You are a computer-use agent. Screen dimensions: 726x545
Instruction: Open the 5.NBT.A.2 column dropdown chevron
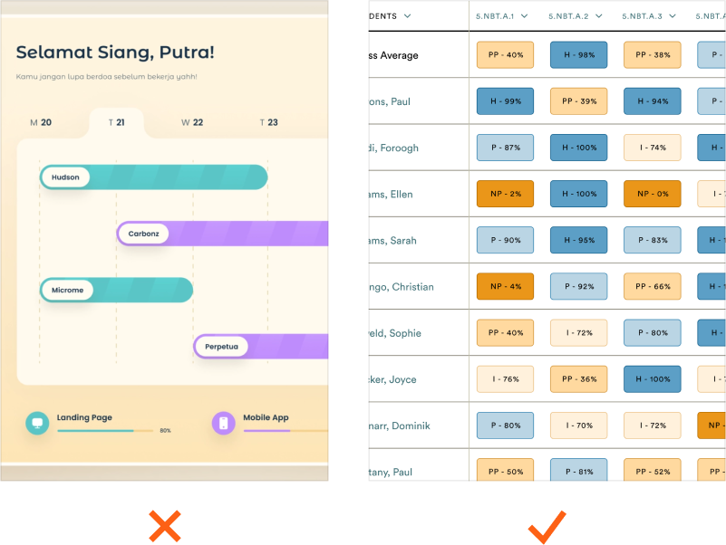[x=598, y=16]
